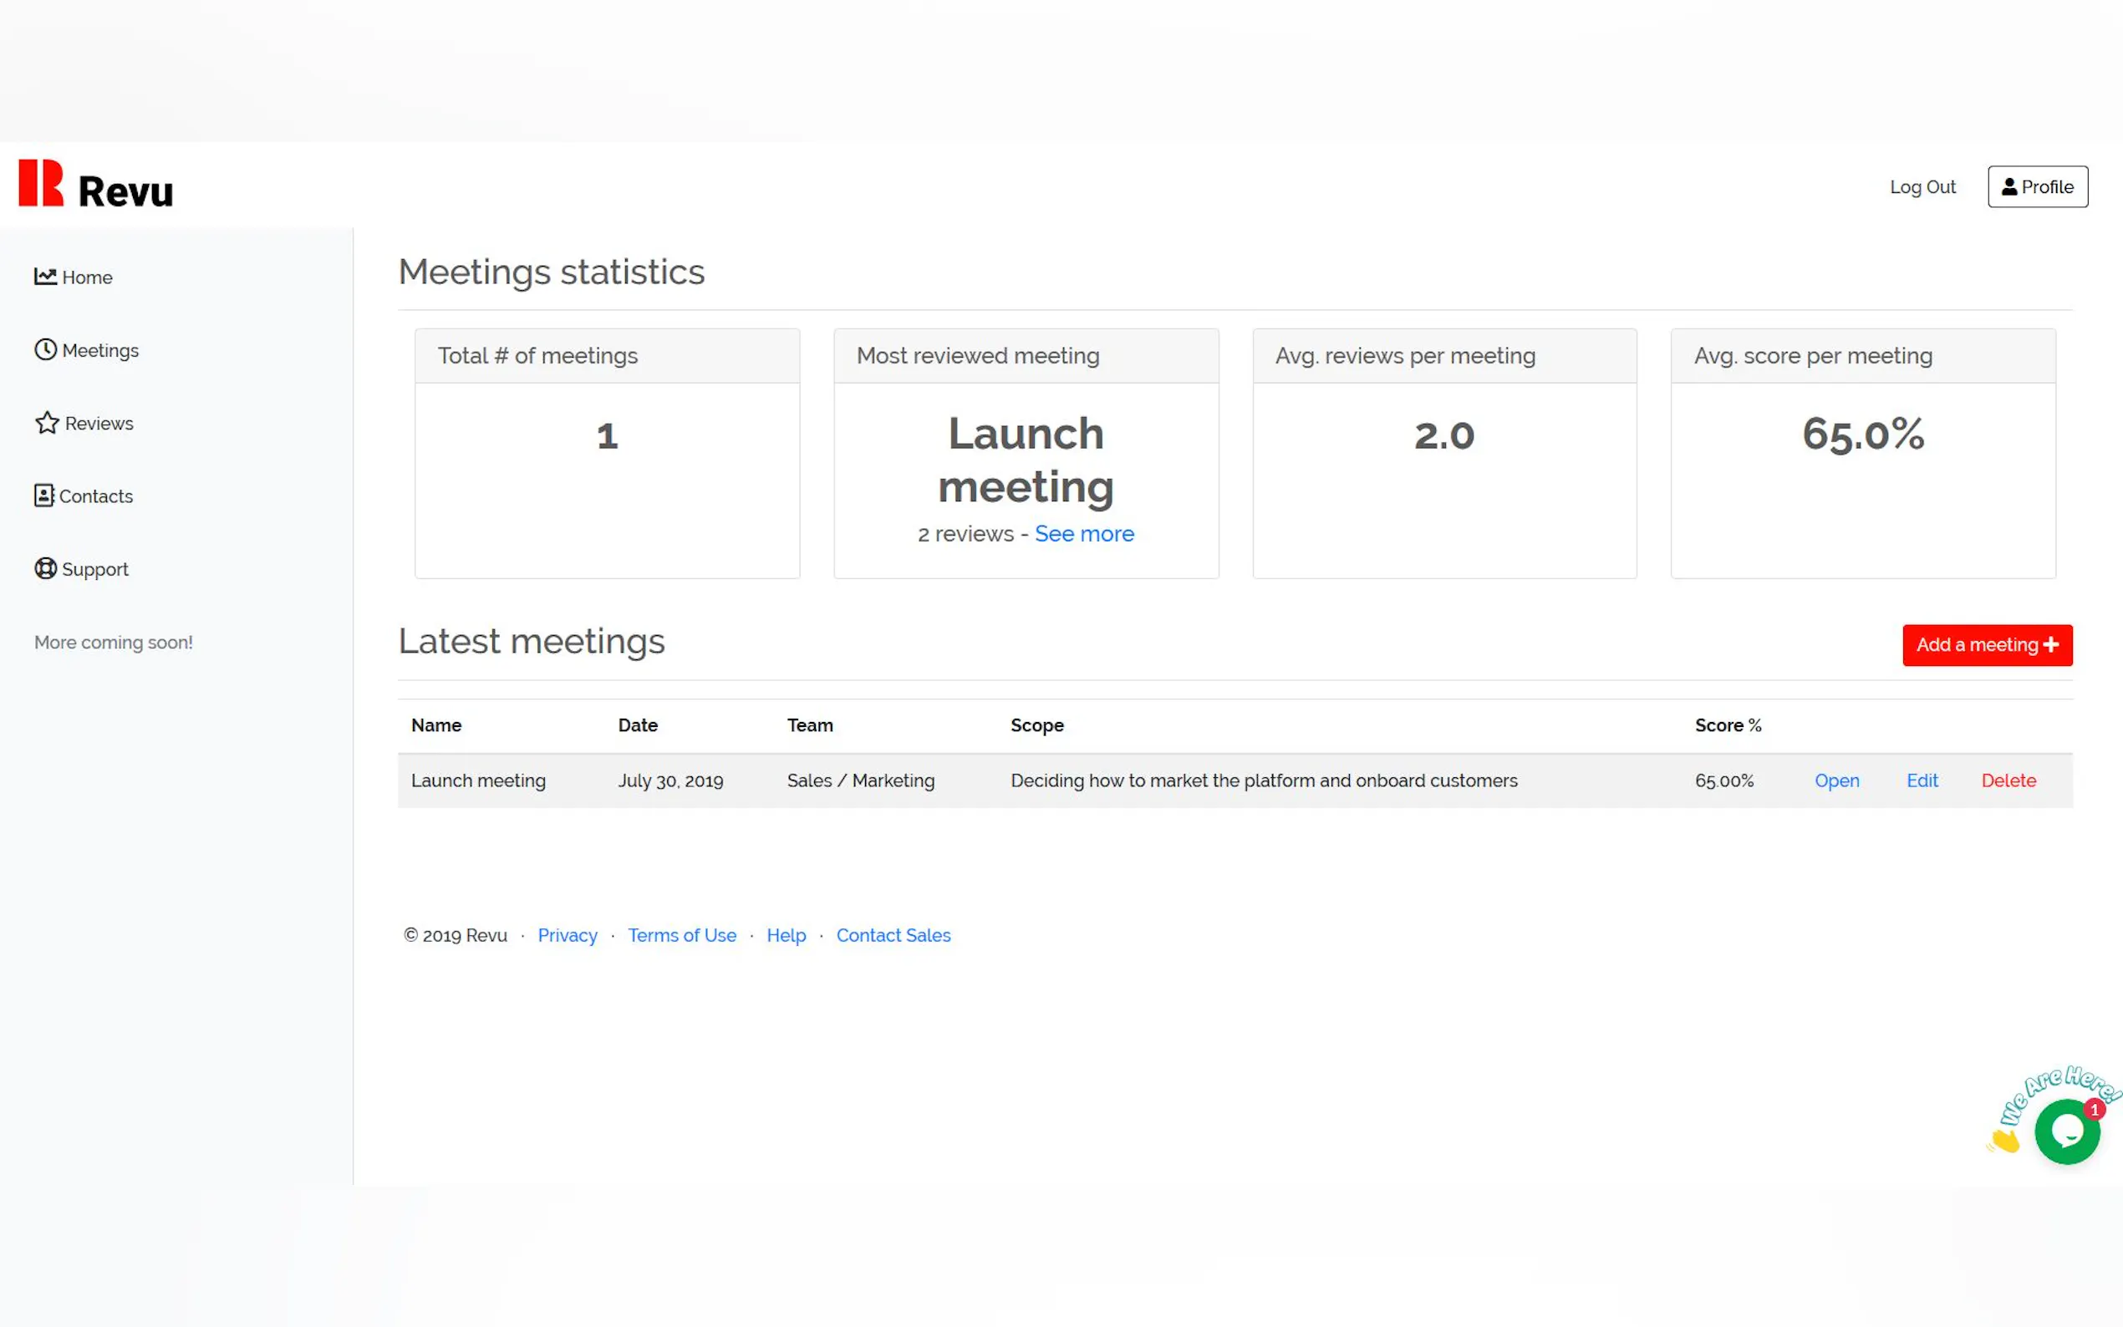The image size is (2123, 1327).
Task: Click the plus icon in Add a meeting
Action: pos(2051,644)
